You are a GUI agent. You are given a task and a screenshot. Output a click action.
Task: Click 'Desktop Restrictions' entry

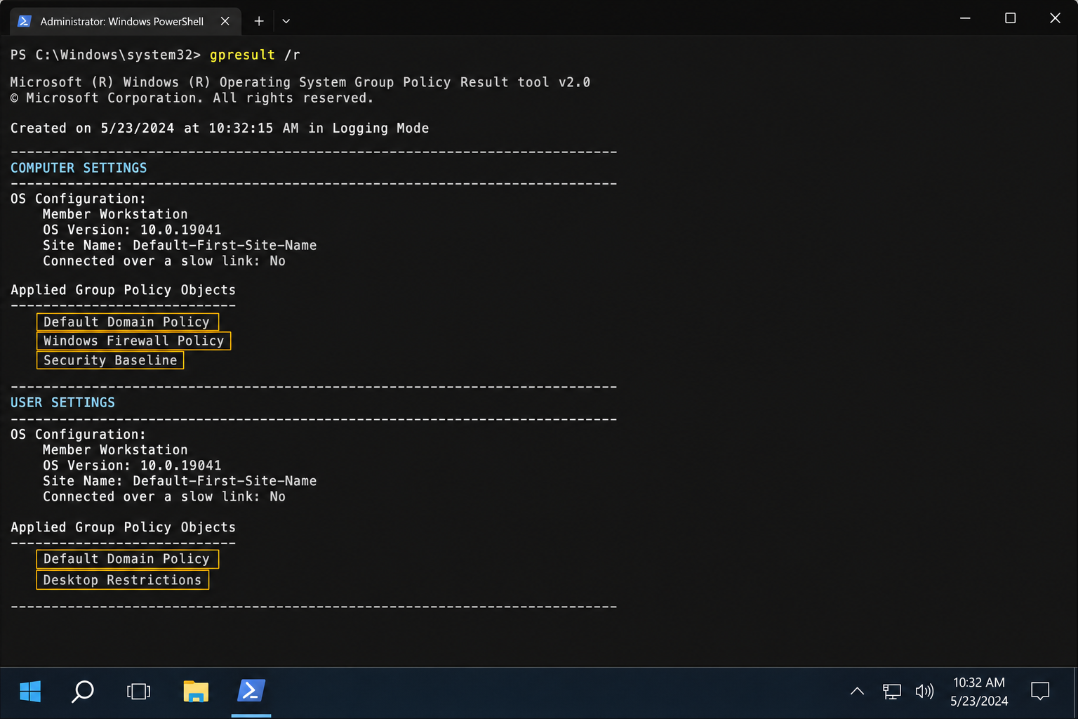coord(122,580)
